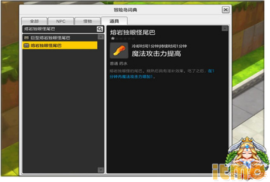
Task: Click the 熔岩独眼怪尾巴 title in detail panel
Action: [x=132, y=32]
